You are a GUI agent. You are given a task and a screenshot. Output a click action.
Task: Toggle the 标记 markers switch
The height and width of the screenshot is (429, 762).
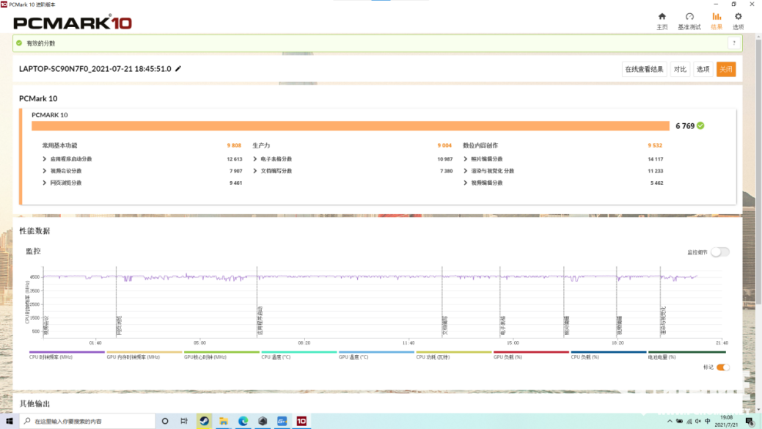[x=722, y=367]
